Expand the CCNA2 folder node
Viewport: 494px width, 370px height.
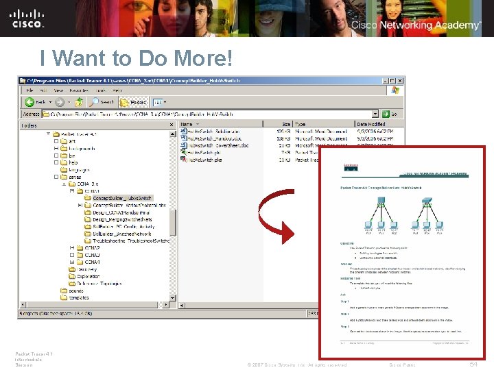[72, 248]
